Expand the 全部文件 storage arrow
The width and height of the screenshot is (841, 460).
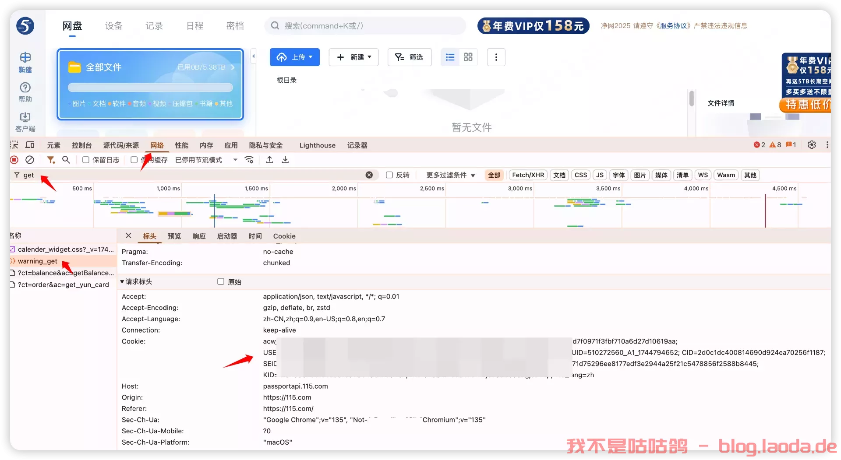point(233,67)
